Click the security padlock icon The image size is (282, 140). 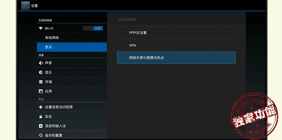41,116
